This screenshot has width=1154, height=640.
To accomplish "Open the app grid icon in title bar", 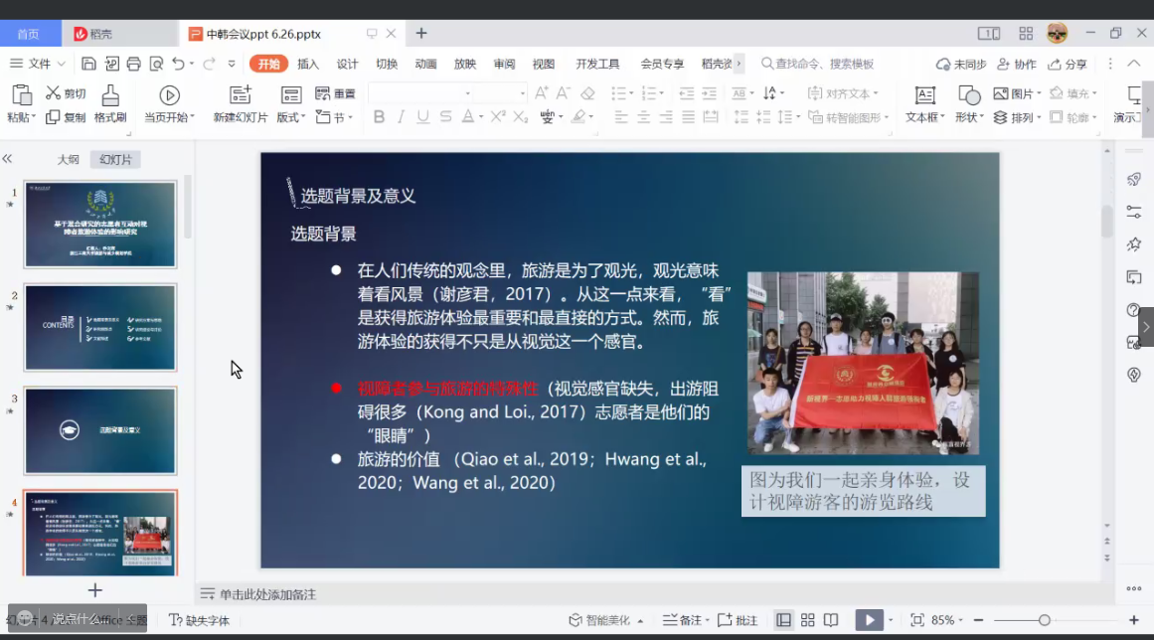I will (x=1026, y=33).
